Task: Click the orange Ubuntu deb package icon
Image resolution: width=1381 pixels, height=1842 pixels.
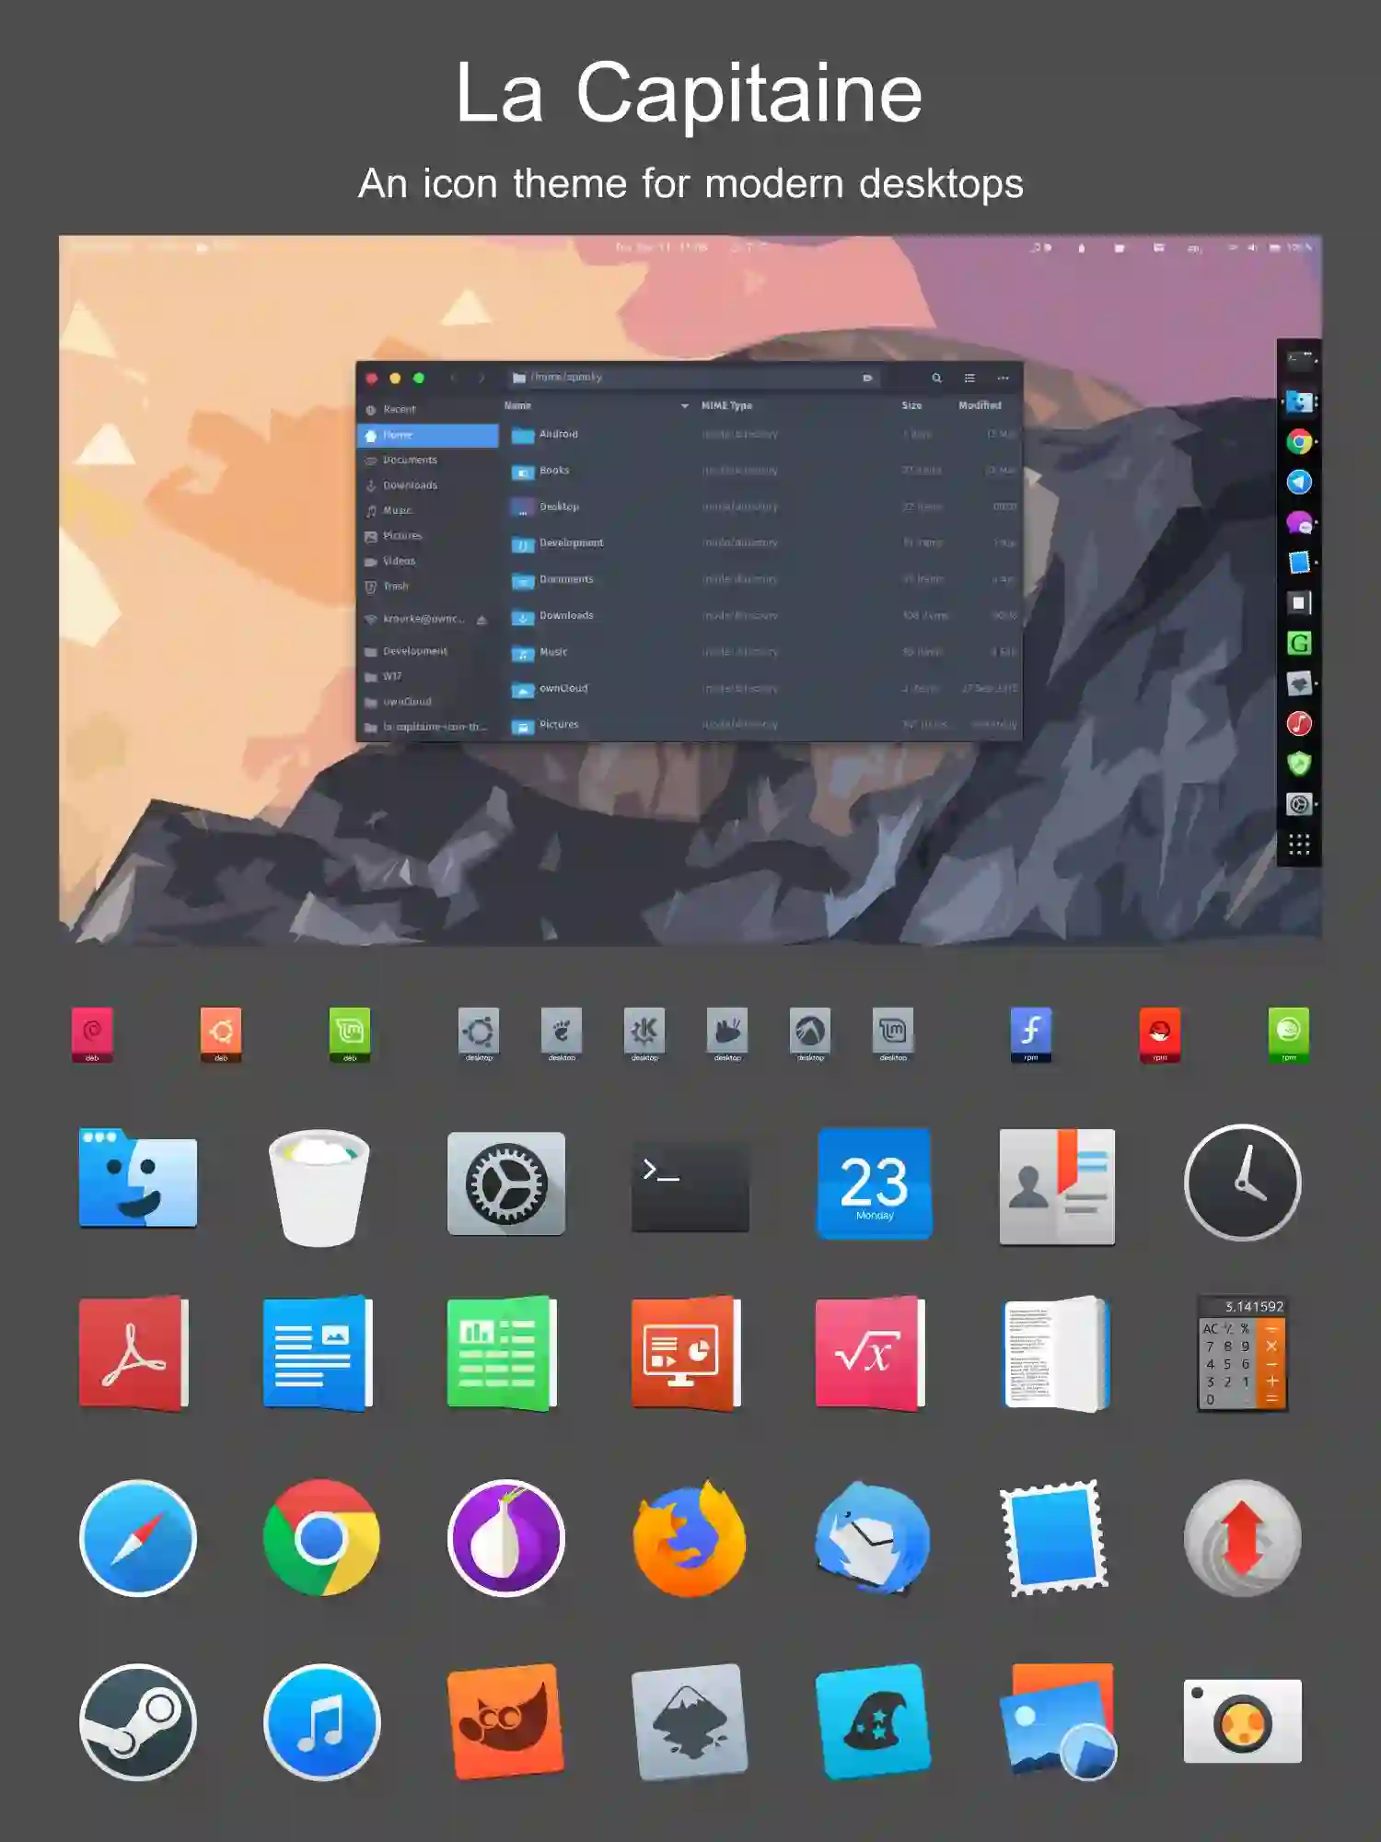Action: pyautogui.click(x=221, y=1034)
